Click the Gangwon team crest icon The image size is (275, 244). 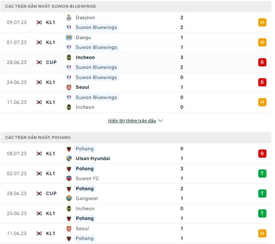[x=69, y=198]
